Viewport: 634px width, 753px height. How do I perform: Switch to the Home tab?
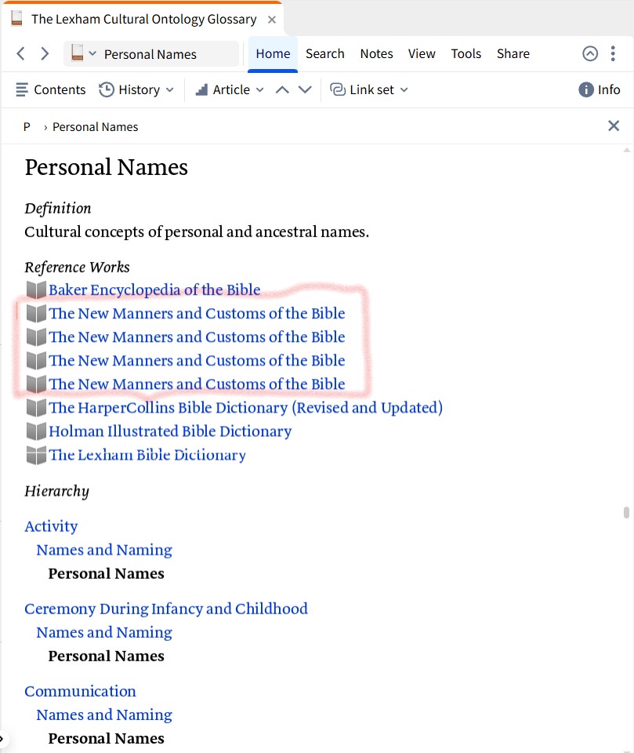pos(273,54)
